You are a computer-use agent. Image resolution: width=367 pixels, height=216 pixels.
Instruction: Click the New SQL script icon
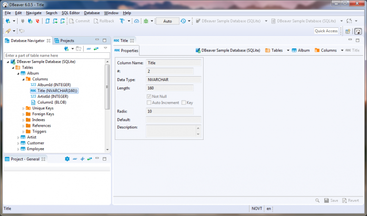click(63, 21)
